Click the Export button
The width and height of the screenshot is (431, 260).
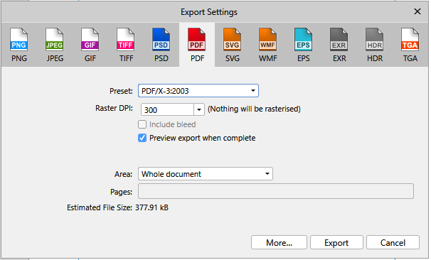click(336, 242)
